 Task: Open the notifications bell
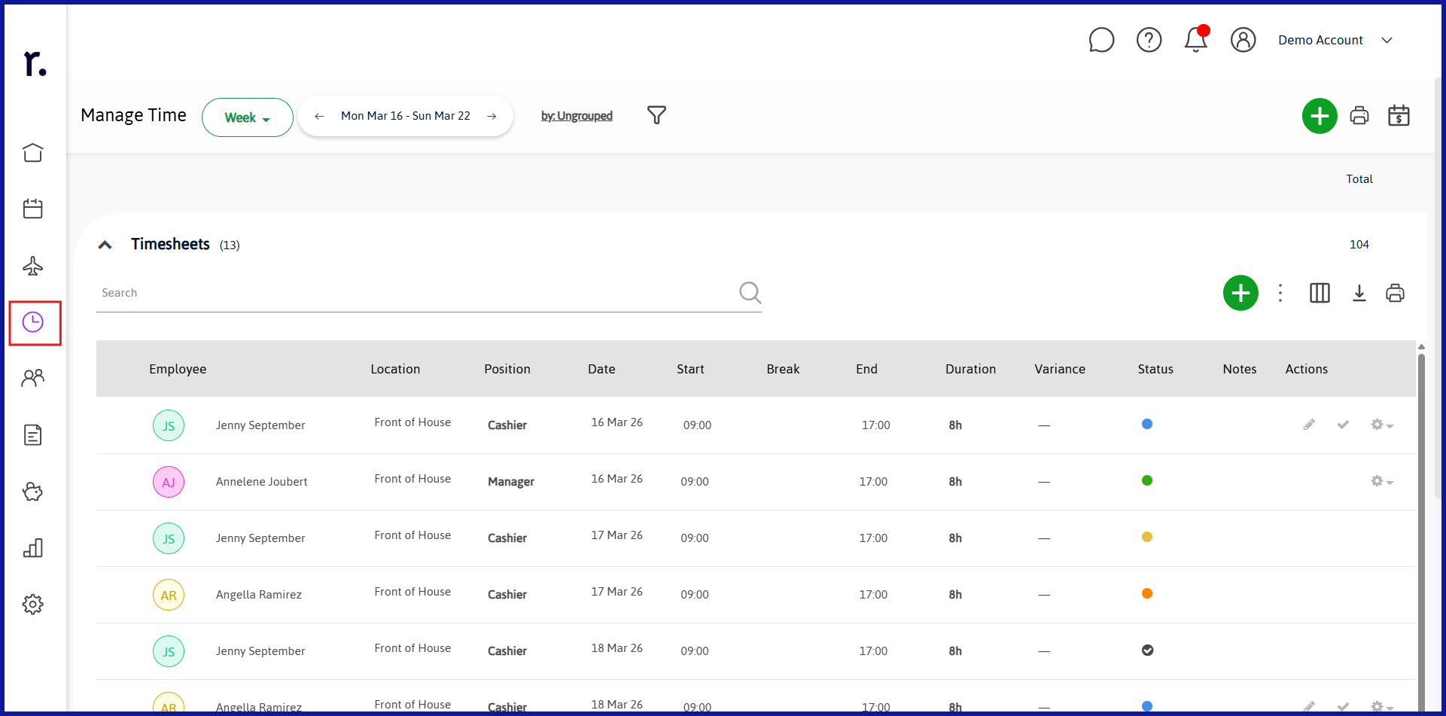click(x=1196, y=39)
